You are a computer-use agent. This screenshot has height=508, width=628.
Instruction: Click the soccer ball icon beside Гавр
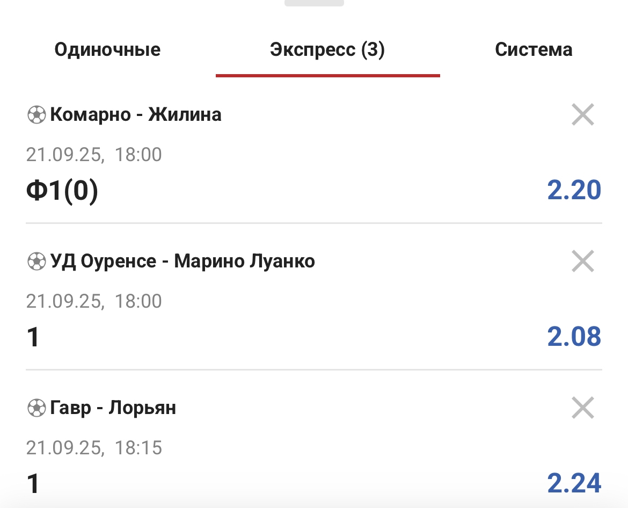coord(36,408)
